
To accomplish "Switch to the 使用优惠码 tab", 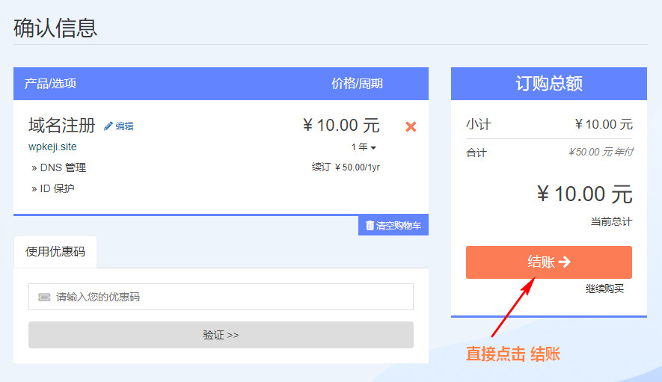I will coord(55,252).
